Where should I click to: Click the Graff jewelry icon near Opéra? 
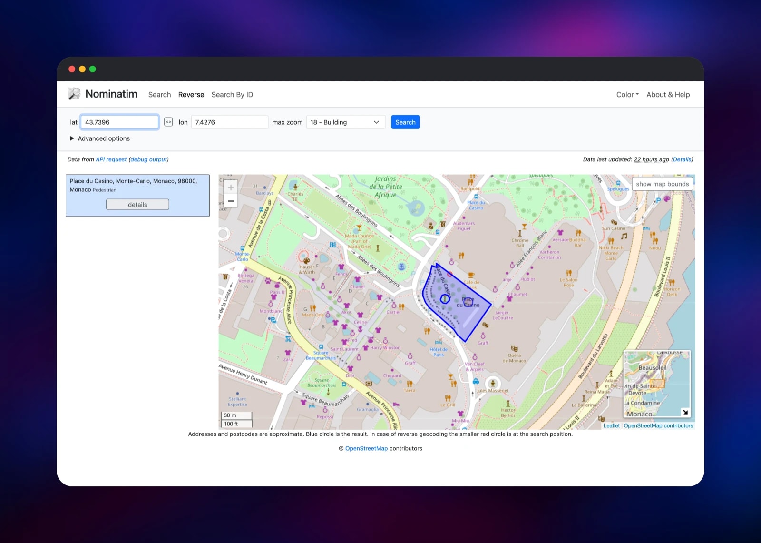[483, 336]
